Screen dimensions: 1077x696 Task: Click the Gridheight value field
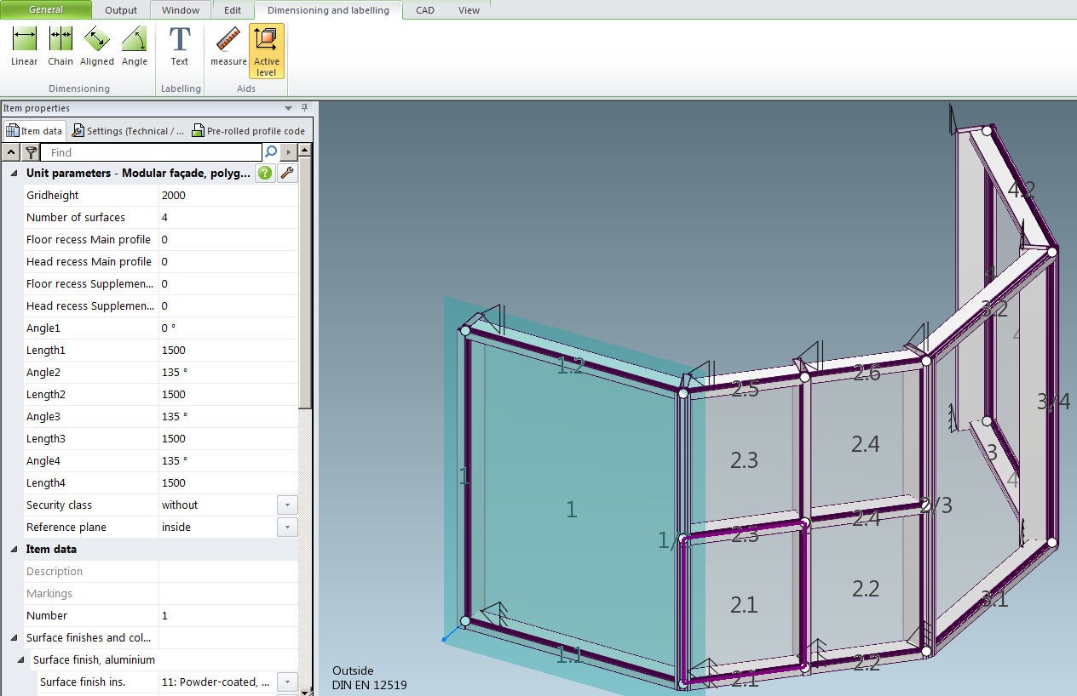tap(228, 196)
